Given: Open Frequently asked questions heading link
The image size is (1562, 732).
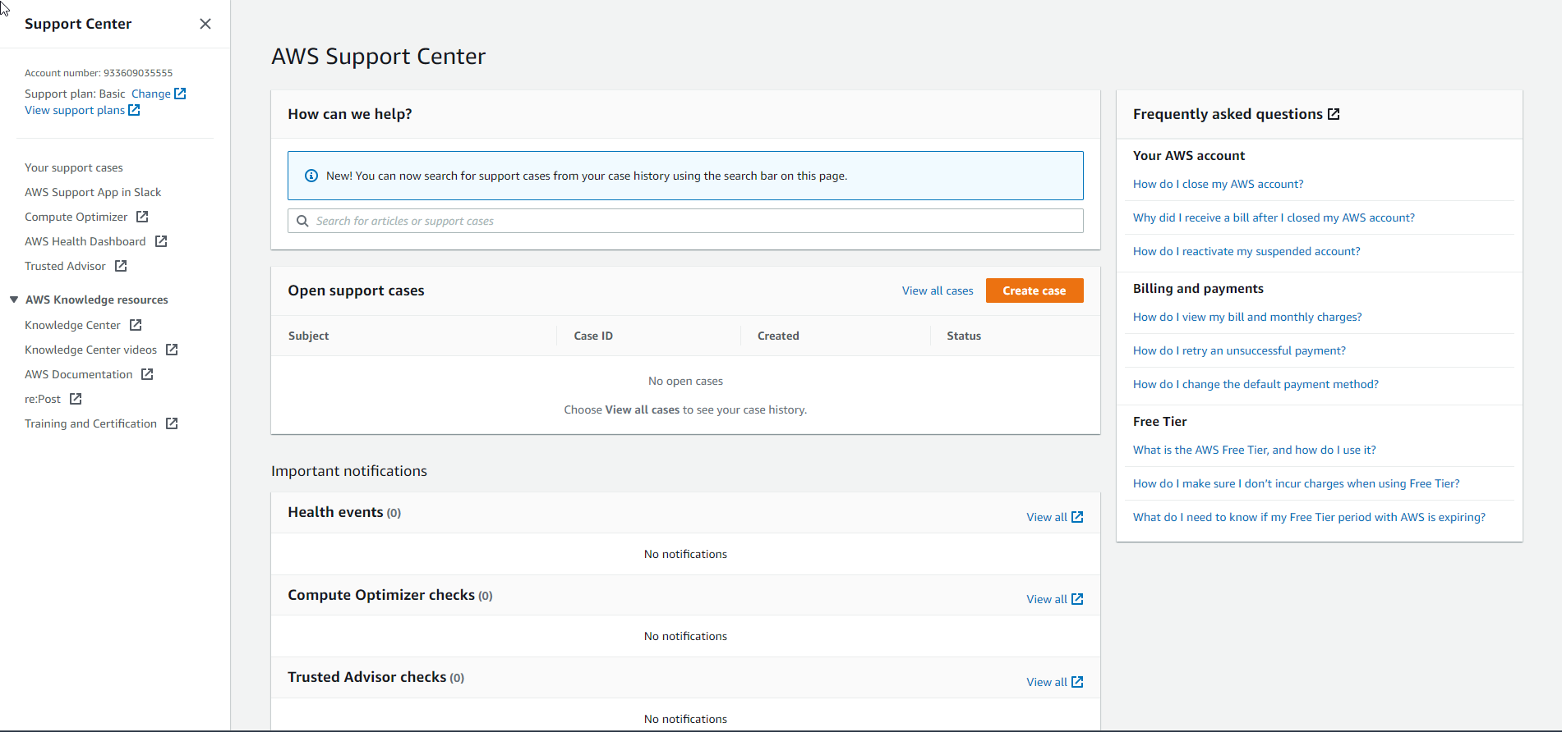Looking at the screenshot, I should (x=1228, y=114).
